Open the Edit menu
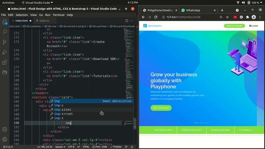Screen dimensions: 265x149 [x=11, y=15]
